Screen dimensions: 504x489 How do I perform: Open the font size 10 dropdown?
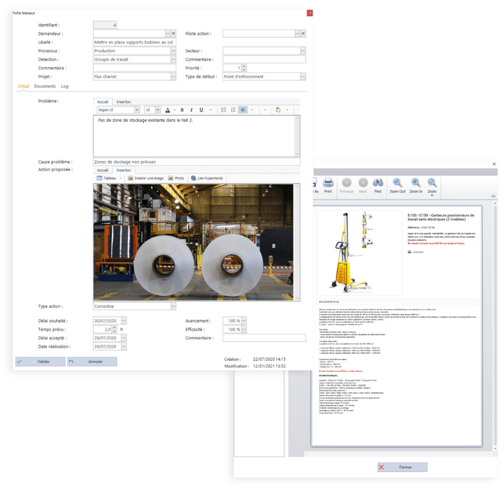coord(158,110)
